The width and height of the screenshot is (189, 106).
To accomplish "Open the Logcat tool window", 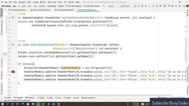I will click(40, 98).
